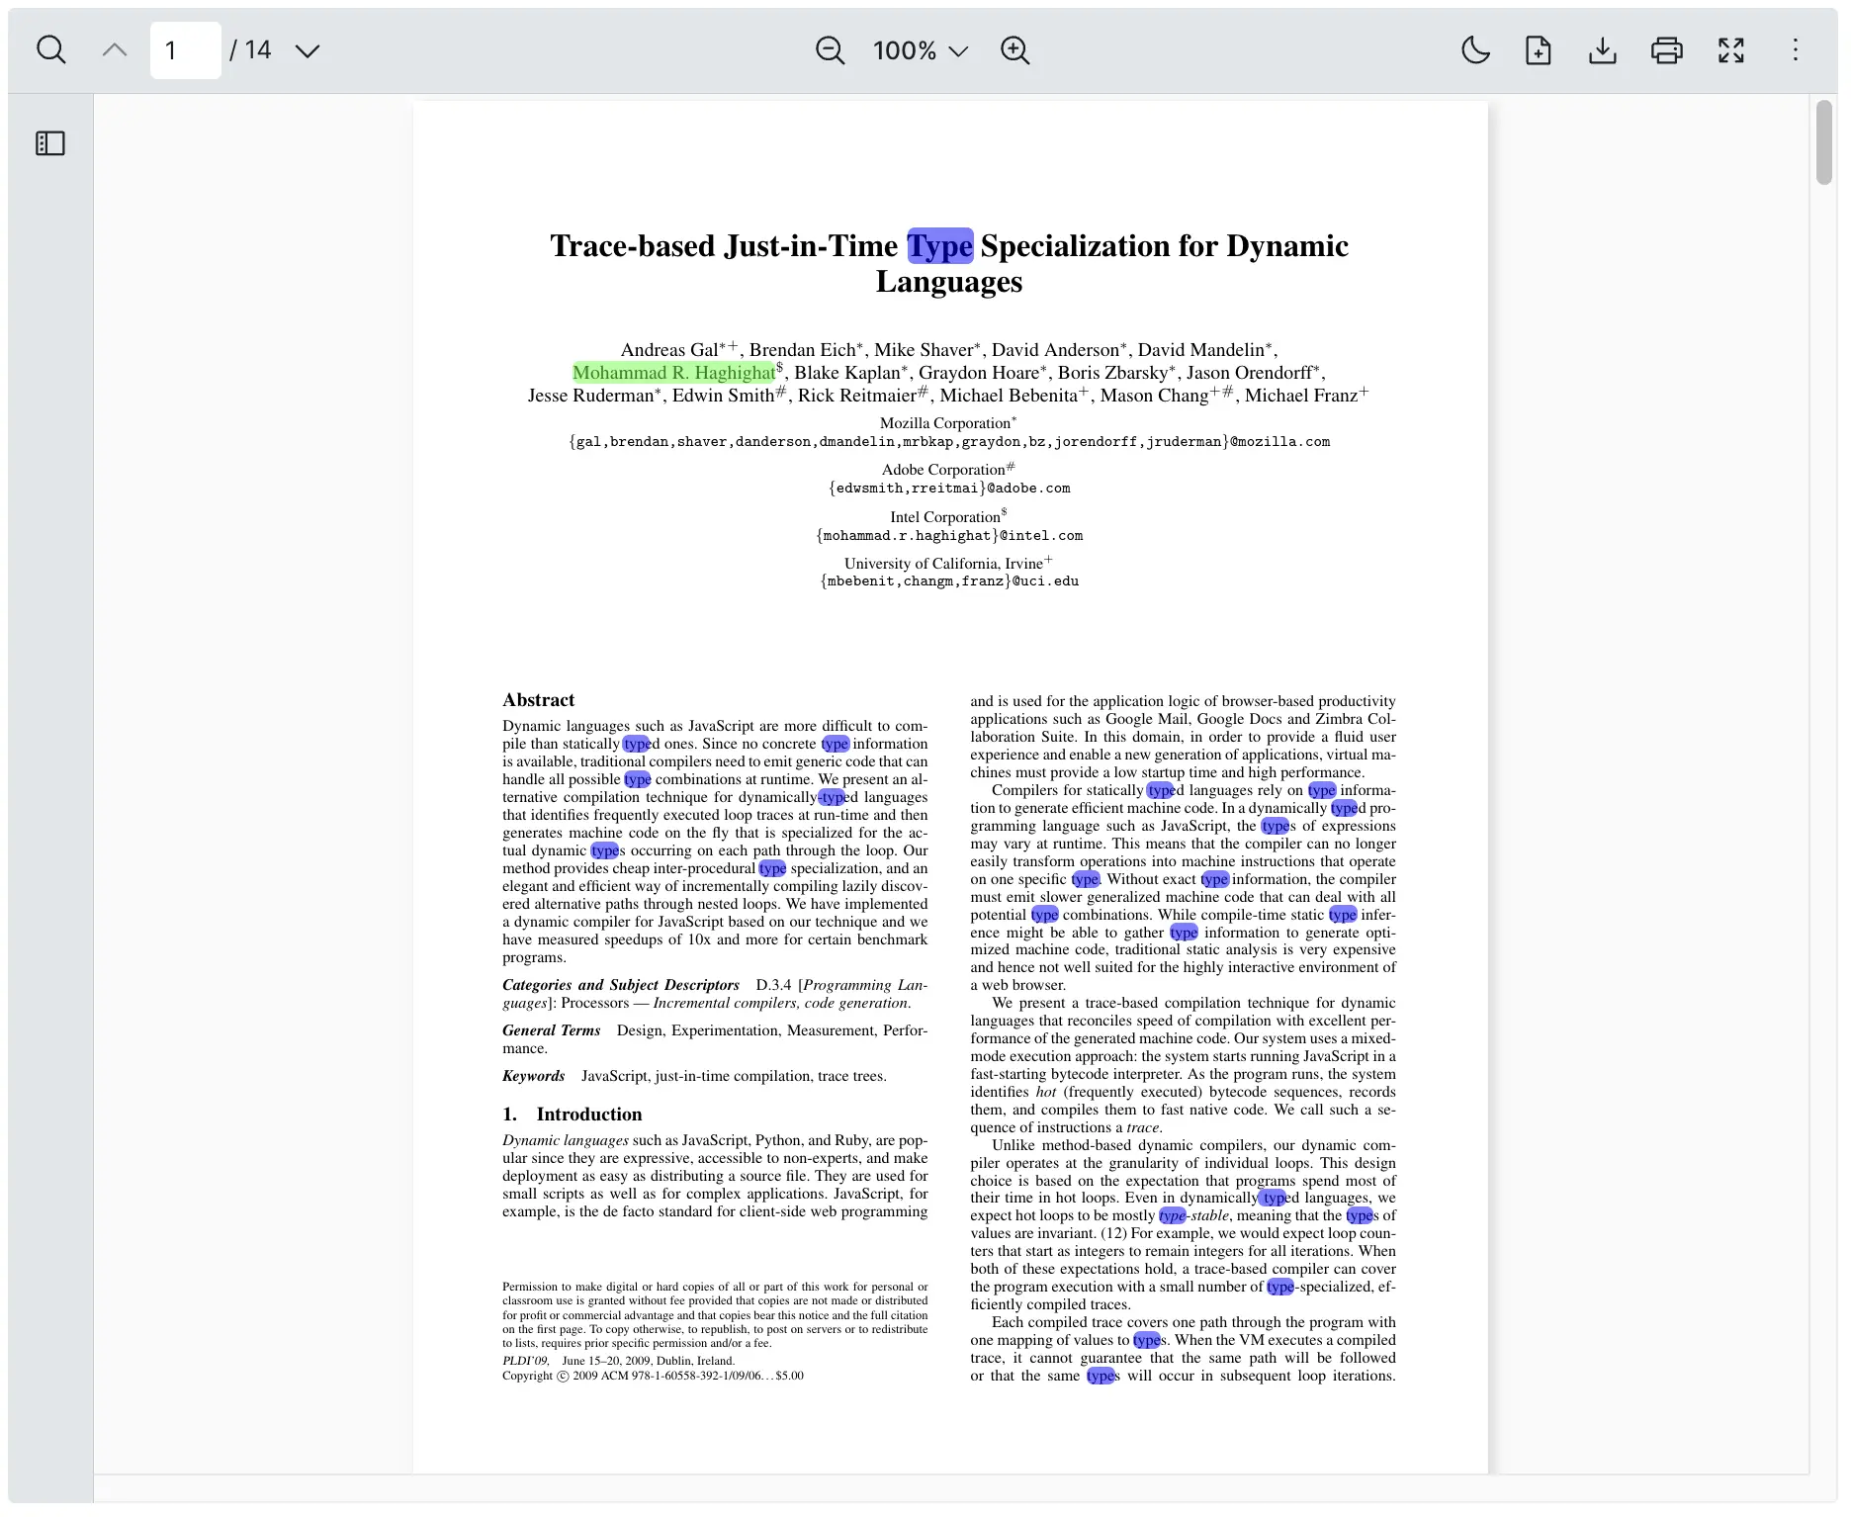Toggle dark mode with the moon icon
Viewport: 1851px width, 1517px height.
click(x=1474, y=49)
